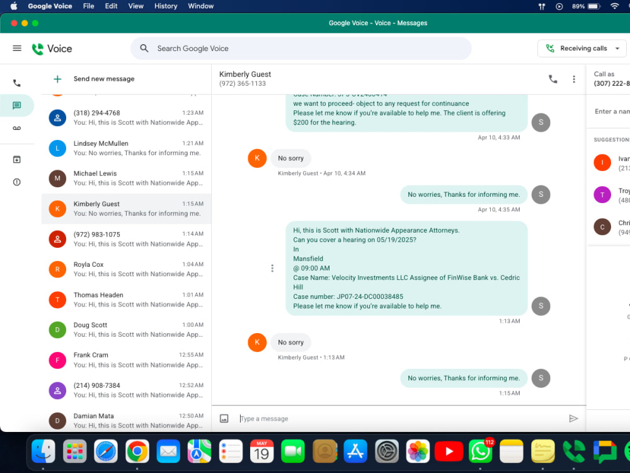Viewport: 630px width, 473px height.
Task: Open Mail from the dock
Action: point(168,452)
